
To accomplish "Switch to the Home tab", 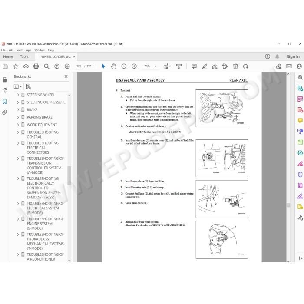I will click(8, 56).
